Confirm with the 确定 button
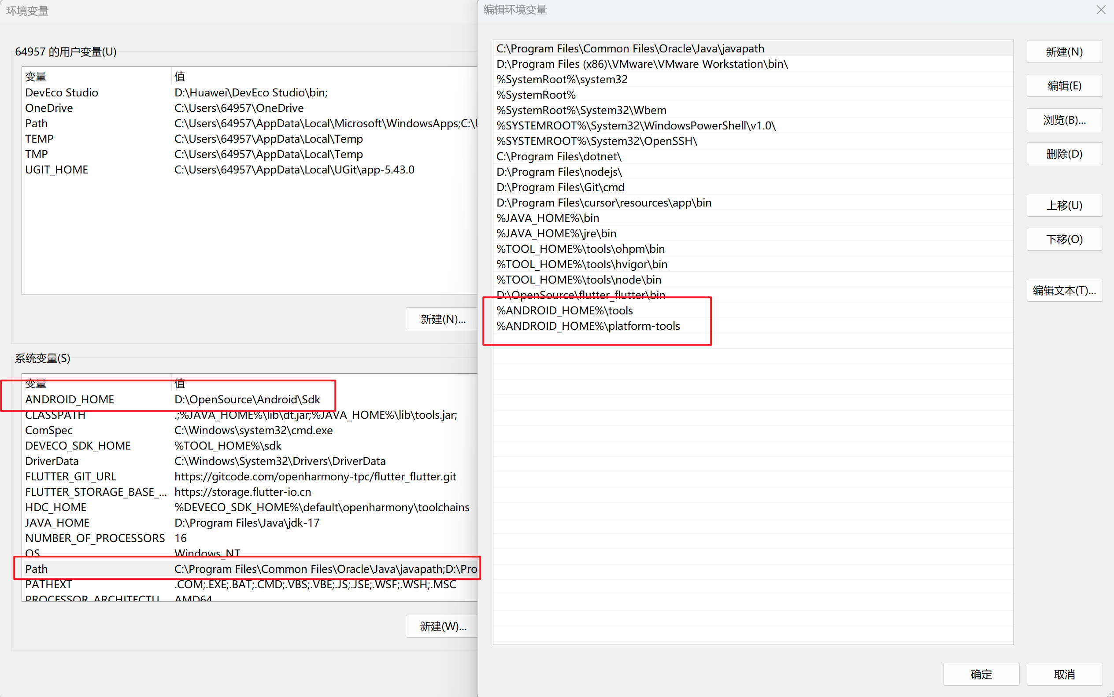The width and height of the screenshot is (1114, 697). pos(981,675)
